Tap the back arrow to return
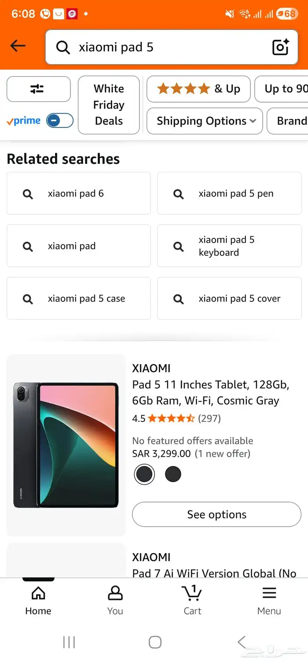This screenshot has height=661, width=308. point(17,45)
